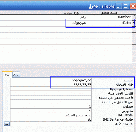This screenshot has height=132, width=136.
Task: Maximize the sTable design window
Action: [126, 6]
